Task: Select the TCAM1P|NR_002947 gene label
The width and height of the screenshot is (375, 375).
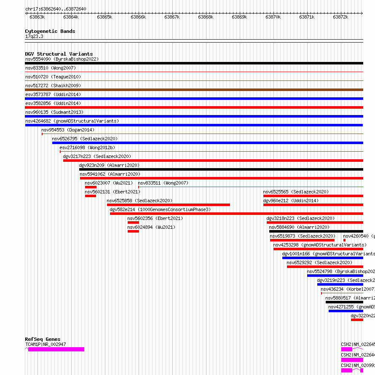Action: coord(46,344)
